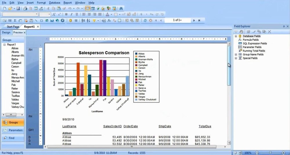Screen dimensions: 290x155
Task: Open Formula Workshop fx icon
Action: (x=109, y=21)
